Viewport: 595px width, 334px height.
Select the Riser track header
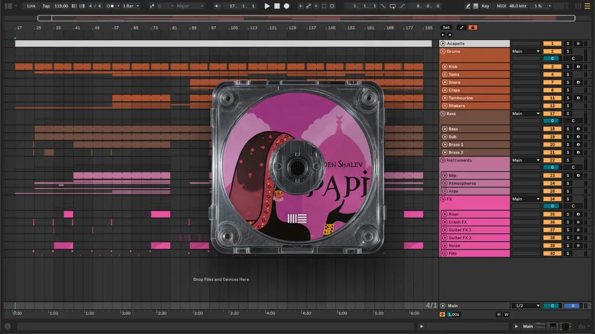[x=474, y=214]
